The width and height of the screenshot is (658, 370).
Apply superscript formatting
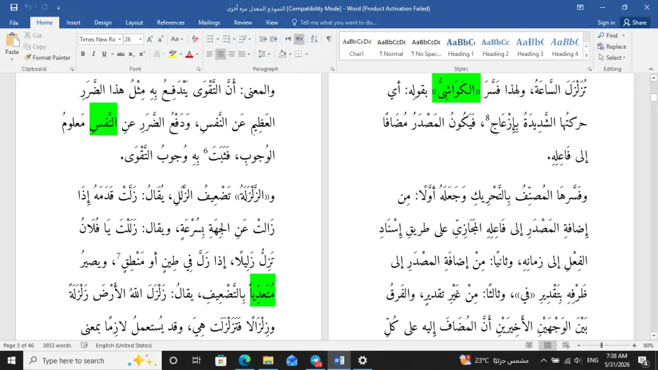point(142,54)
